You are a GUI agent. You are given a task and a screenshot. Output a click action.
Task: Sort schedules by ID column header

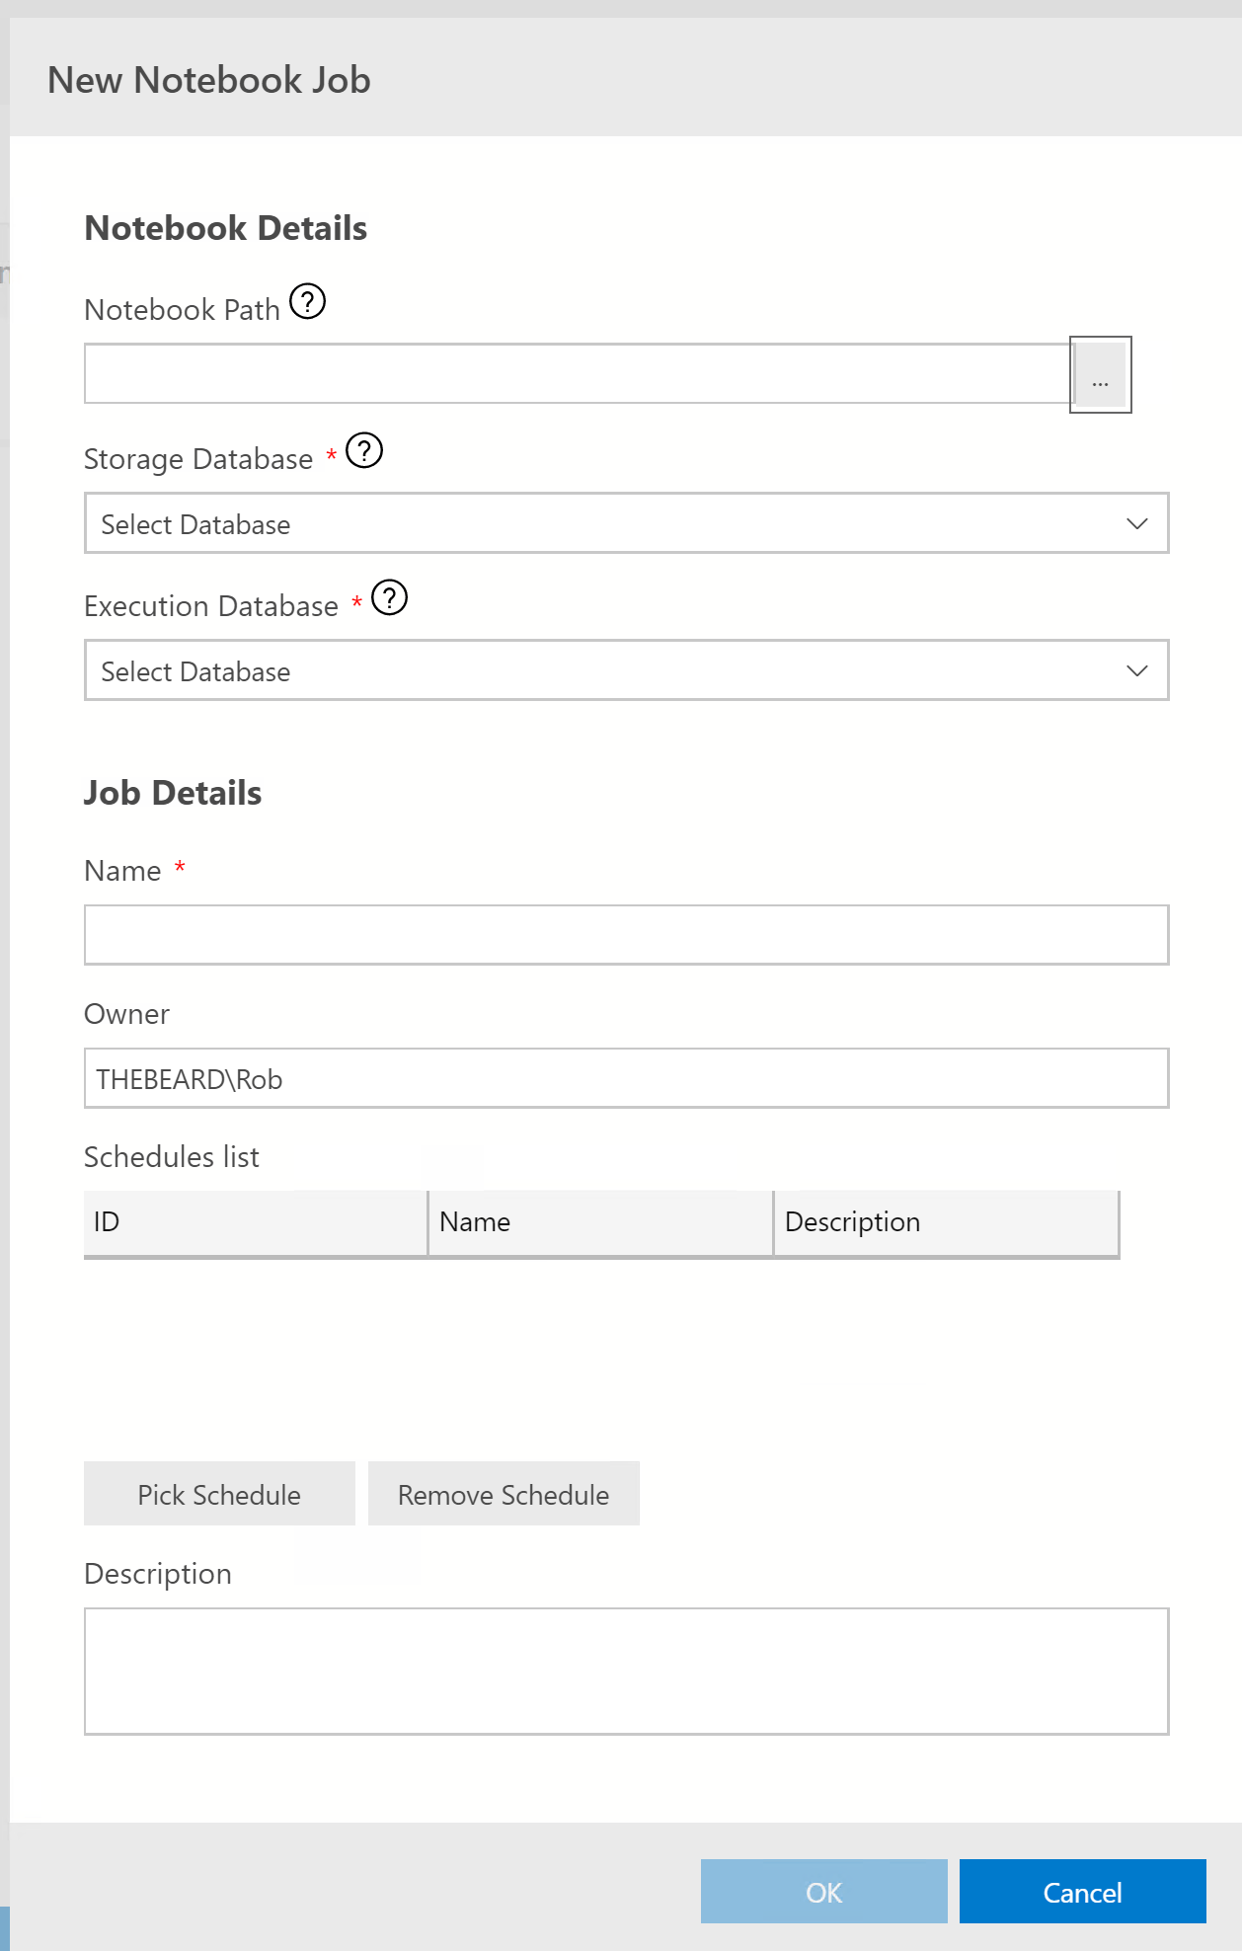256,1222
